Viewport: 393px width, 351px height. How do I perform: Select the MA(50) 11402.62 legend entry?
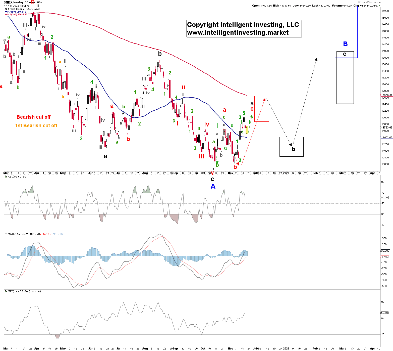(x=15, y=12)
